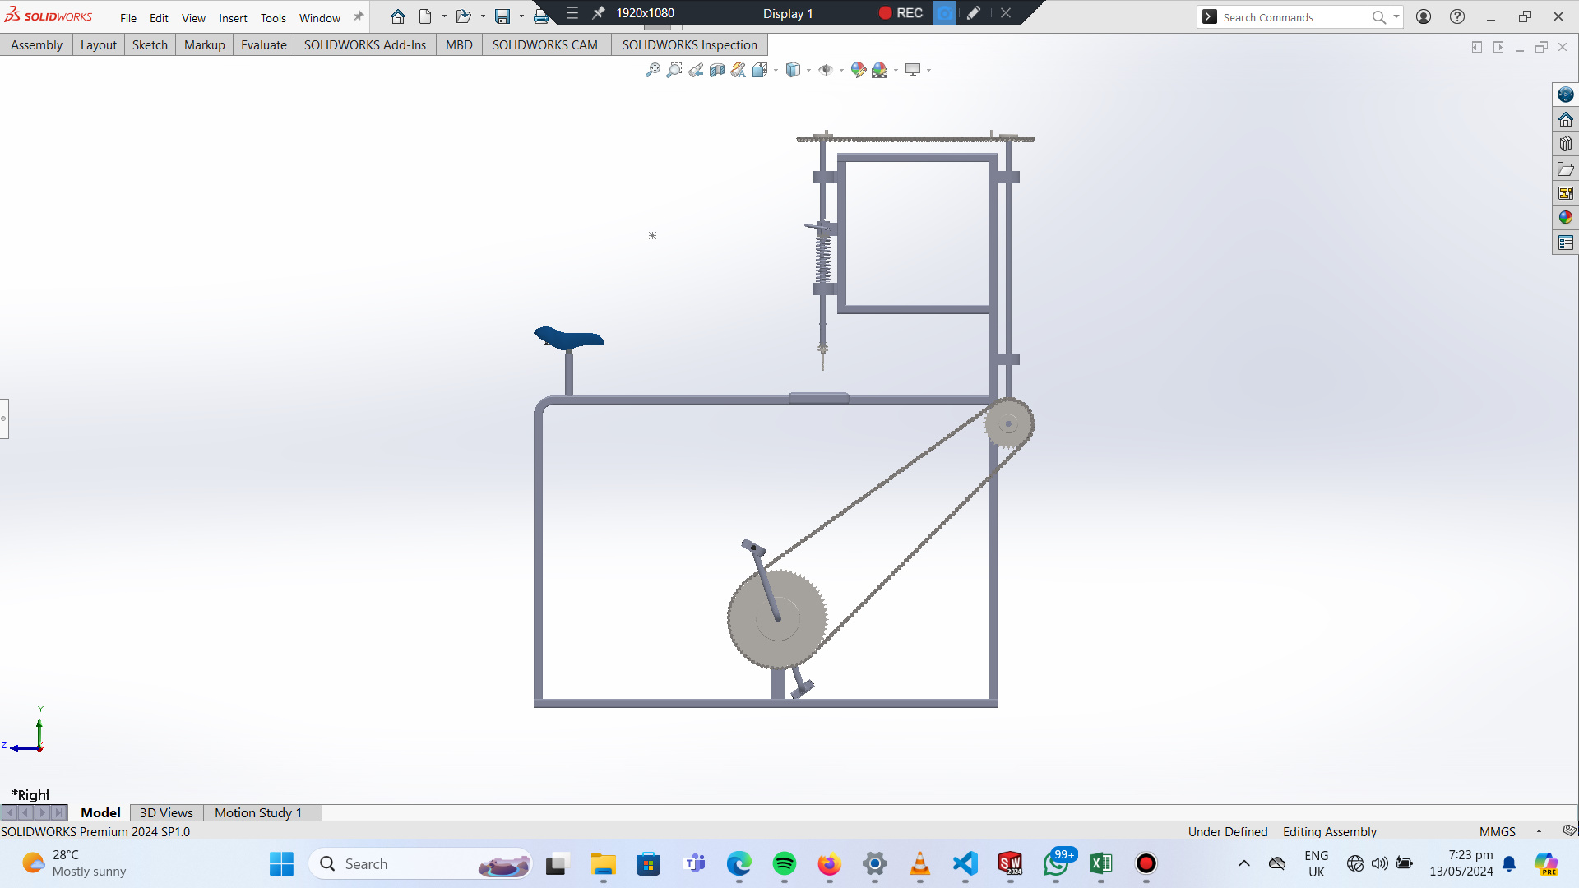This screenshot has width=1579, height=888.
Task: Switch to the Motion Study 1 tab
Action: (x=258, y=812)
